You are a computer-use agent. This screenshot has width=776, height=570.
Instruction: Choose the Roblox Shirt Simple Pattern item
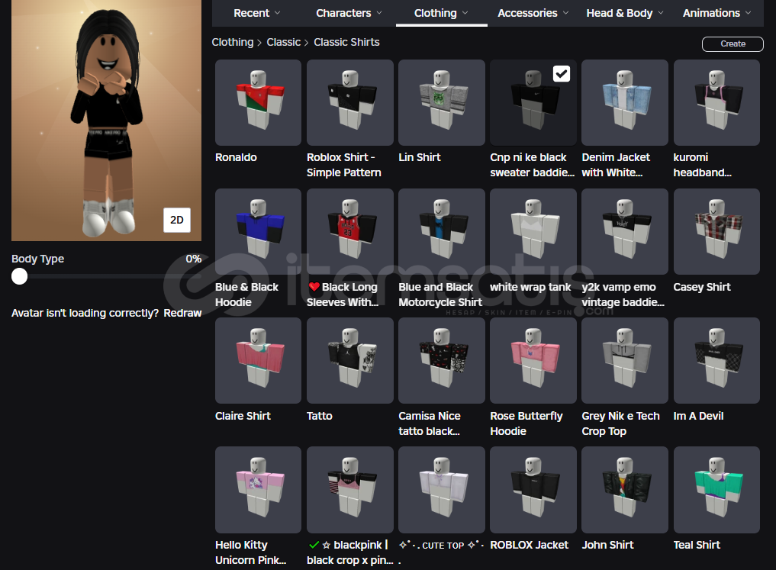(x=350, y=102)
